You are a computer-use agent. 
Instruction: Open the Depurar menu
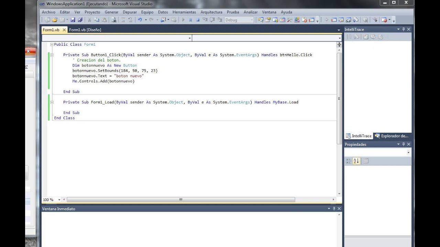(130, 12)
